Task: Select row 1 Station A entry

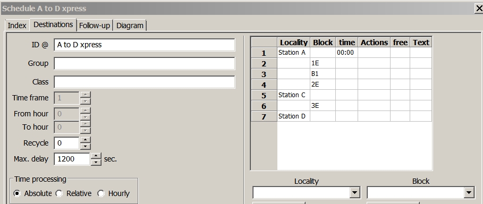Action: pos(293,53)
